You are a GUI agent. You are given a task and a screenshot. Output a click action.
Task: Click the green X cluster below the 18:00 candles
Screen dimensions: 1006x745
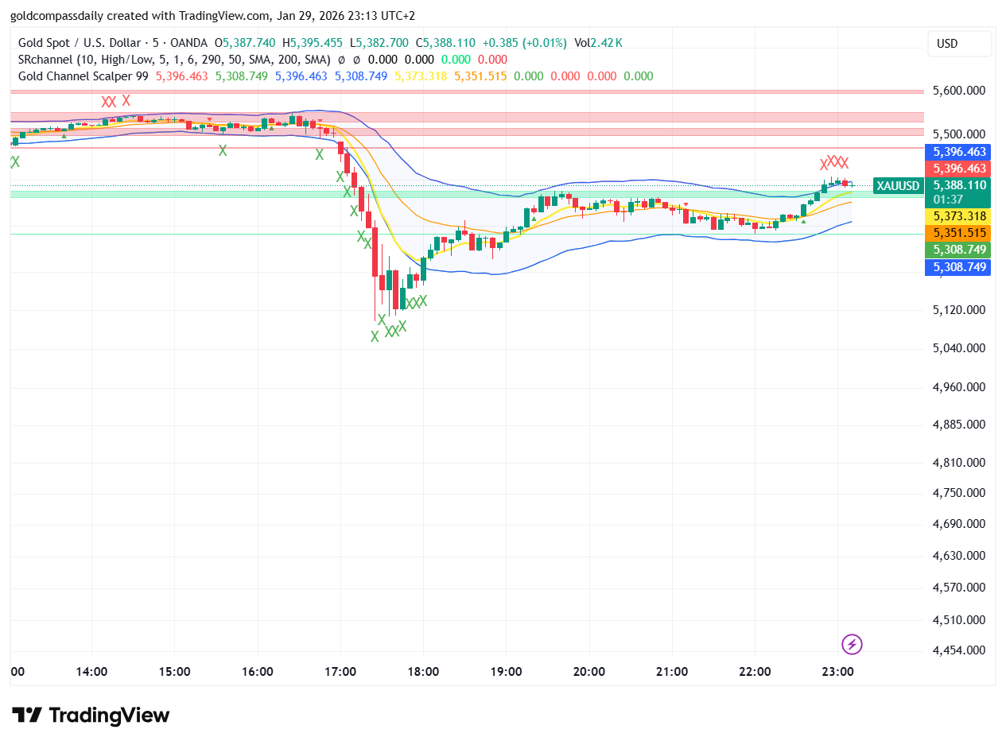coord(415,301)
